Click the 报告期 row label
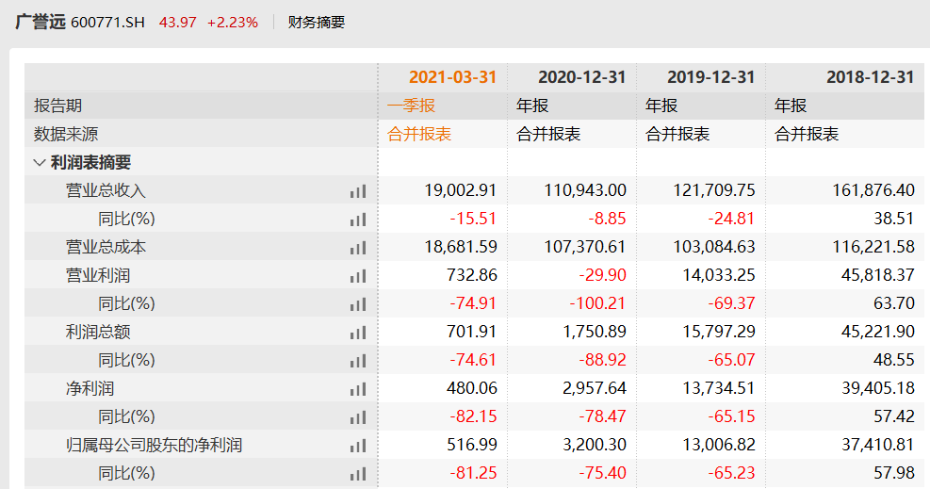The width and height of the screenshot is (930, 489). point(57,106)
